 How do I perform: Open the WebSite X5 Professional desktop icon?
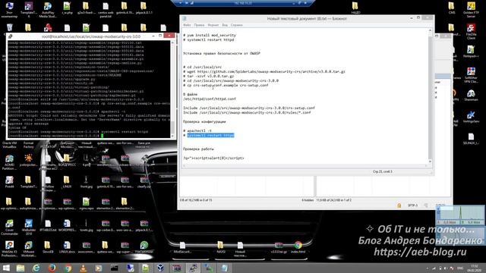pos(9,249)
